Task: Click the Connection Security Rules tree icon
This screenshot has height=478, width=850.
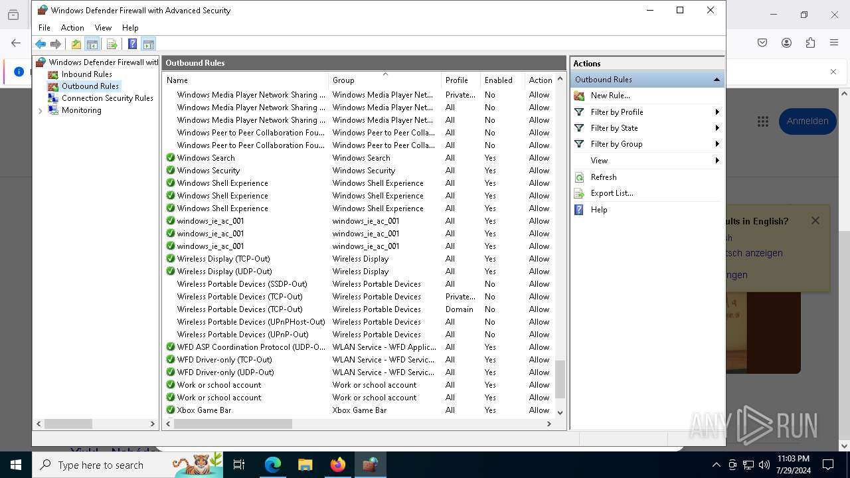Action: pos(53,98)
